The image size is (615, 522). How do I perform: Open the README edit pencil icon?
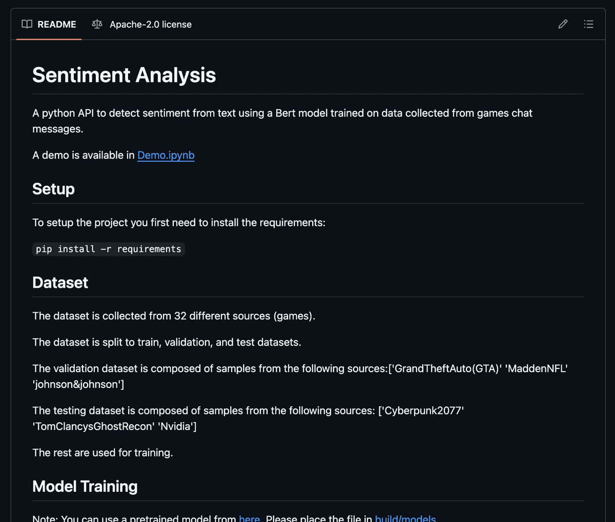point(563,24)
